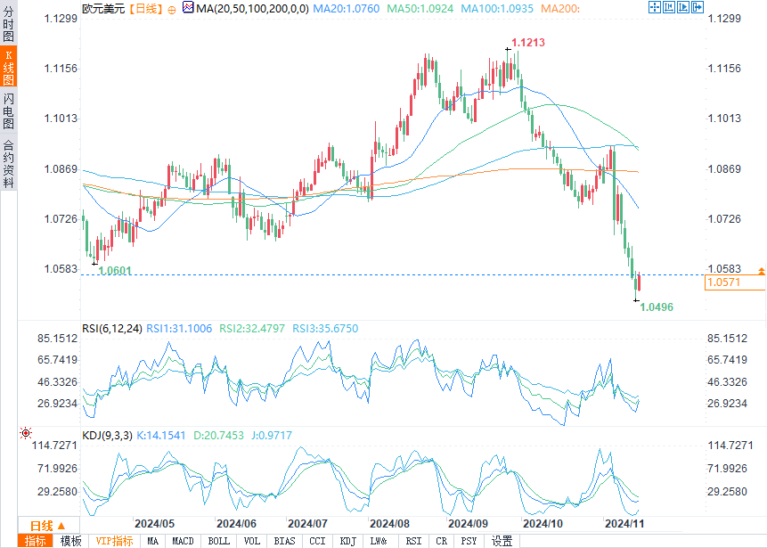
Task: Choose the BIAS indicator button
Action: click(284, 541)
